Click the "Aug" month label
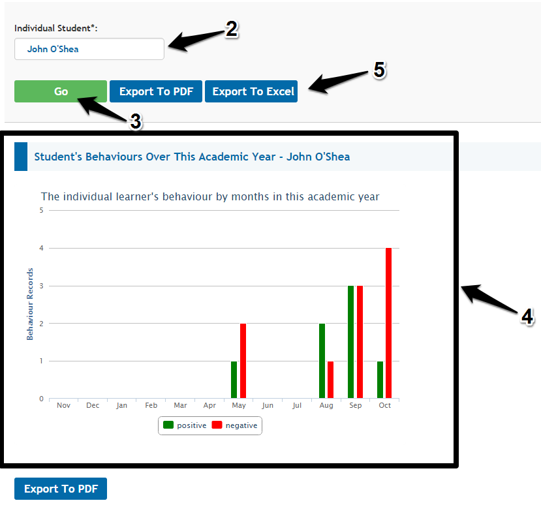The height and width of the screenshot is (505, 541). tap(326, 405)
